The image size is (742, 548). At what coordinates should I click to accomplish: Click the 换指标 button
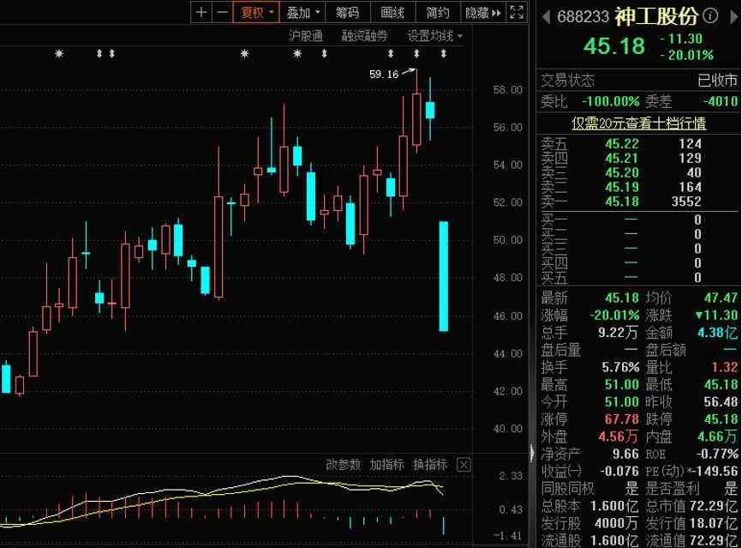pyautogui.click(x=430, y=465)
